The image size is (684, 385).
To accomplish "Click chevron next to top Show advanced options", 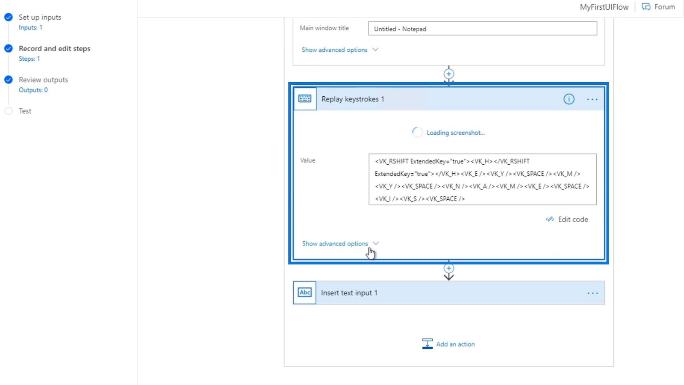I will 375,49.
